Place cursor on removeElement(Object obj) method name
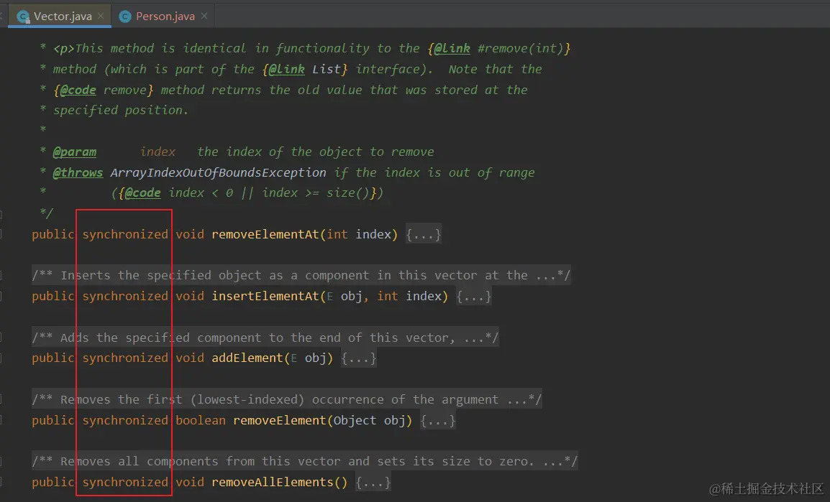 point(280,421)
